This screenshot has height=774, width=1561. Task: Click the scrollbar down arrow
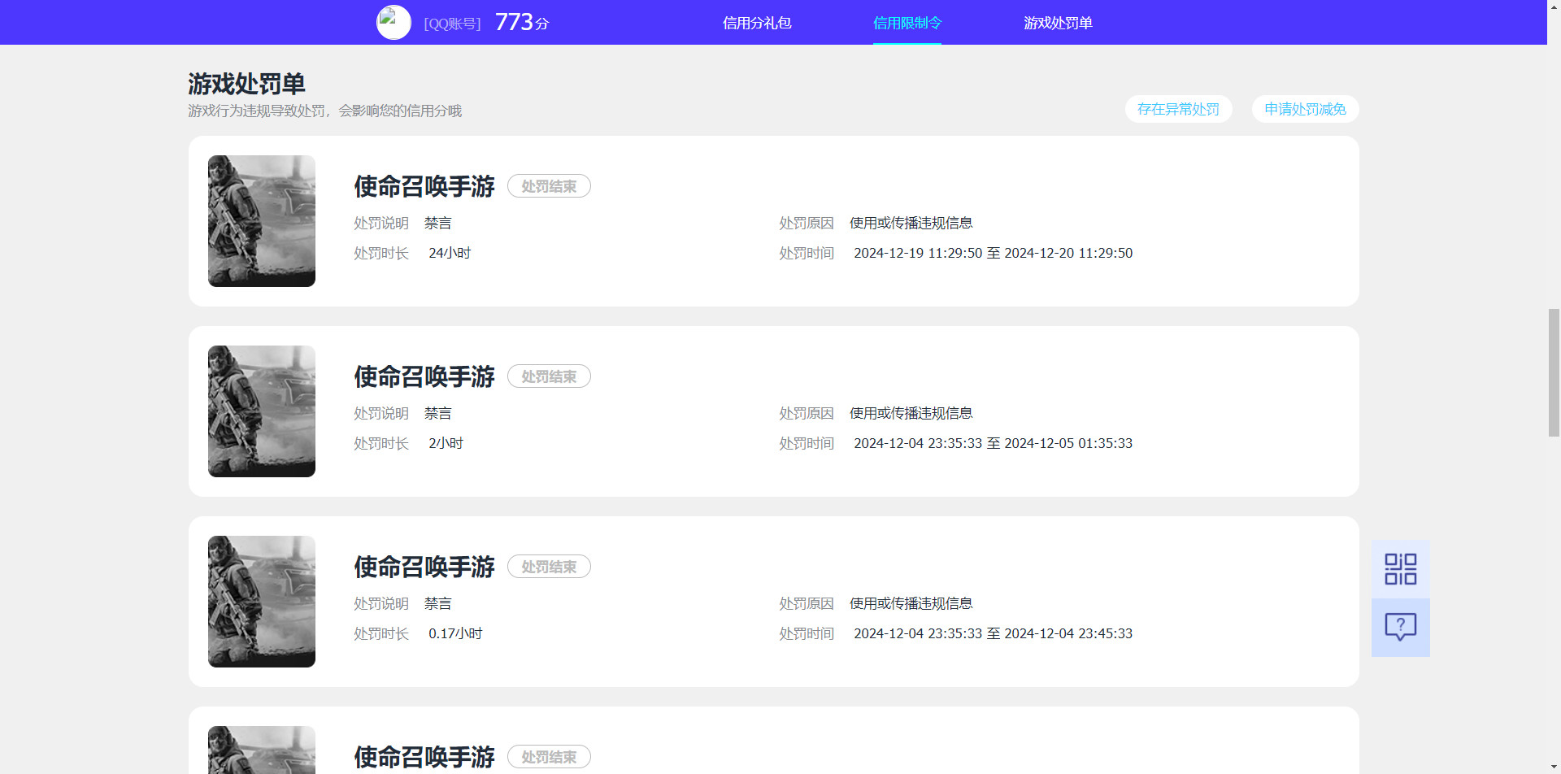pyautogui.click(x=1554, y=767)
